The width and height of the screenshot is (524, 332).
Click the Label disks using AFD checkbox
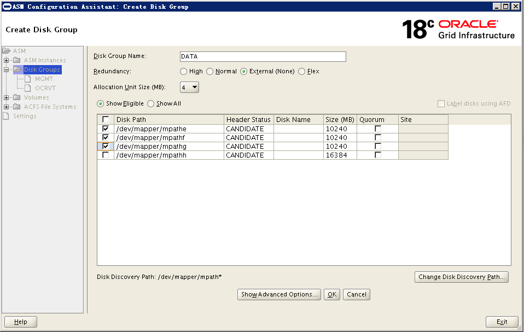click(441, 103)
